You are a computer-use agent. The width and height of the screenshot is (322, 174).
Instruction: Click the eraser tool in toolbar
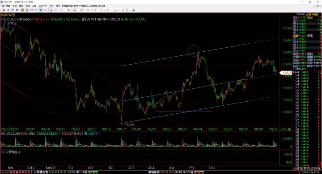(x=119, y=10)
